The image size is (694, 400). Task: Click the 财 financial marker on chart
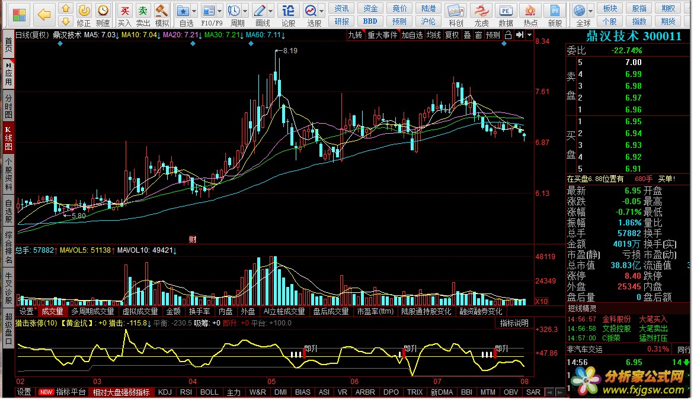pyautogui.click(x=193, y=239)
